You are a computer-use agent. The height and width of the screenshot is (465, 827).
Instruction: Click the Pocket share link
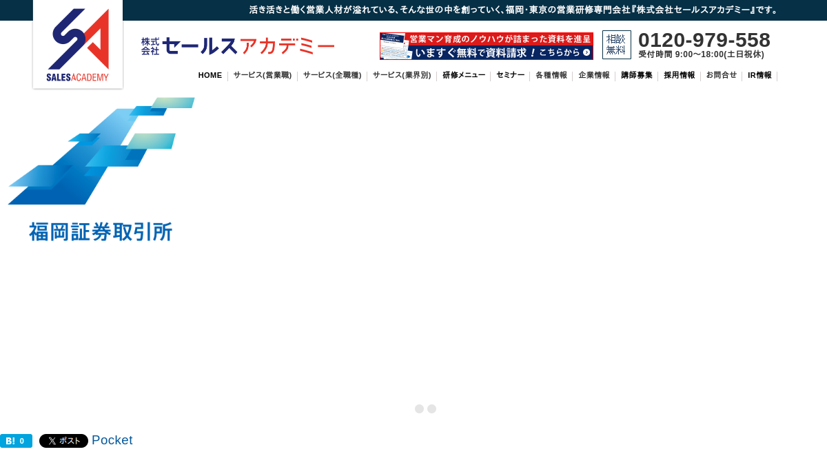pos(112,440)
